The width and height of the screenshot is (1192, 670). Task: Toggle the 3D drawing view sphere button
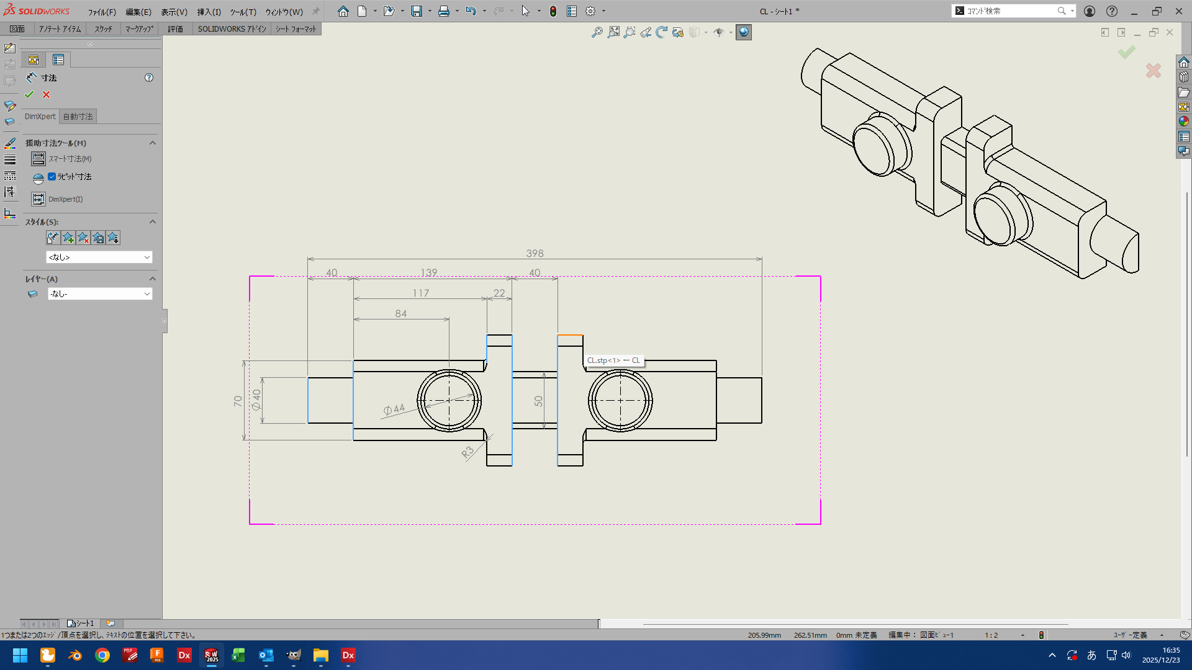click(743, 32)
